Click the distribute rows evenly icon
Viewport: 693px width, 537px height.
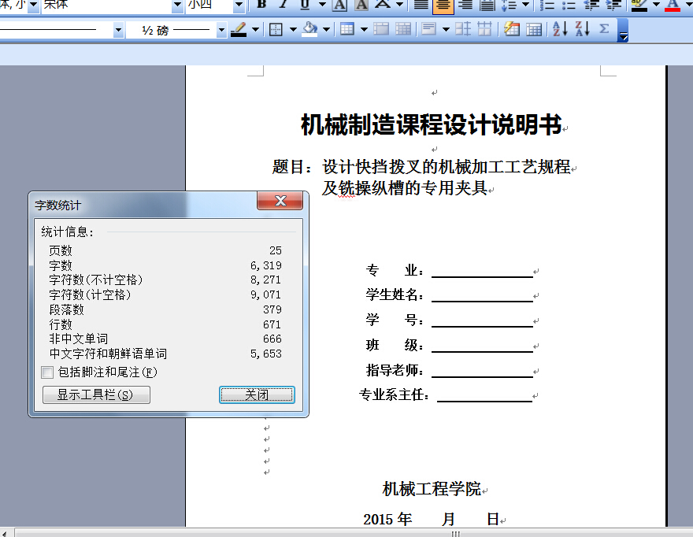pos(463,30)
